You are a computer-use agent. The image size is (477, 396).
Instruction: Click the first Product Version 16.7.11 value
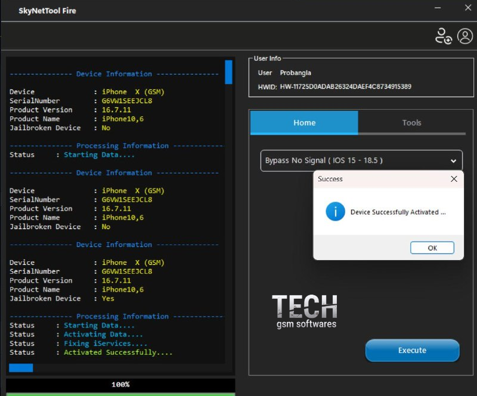[116, 110]
